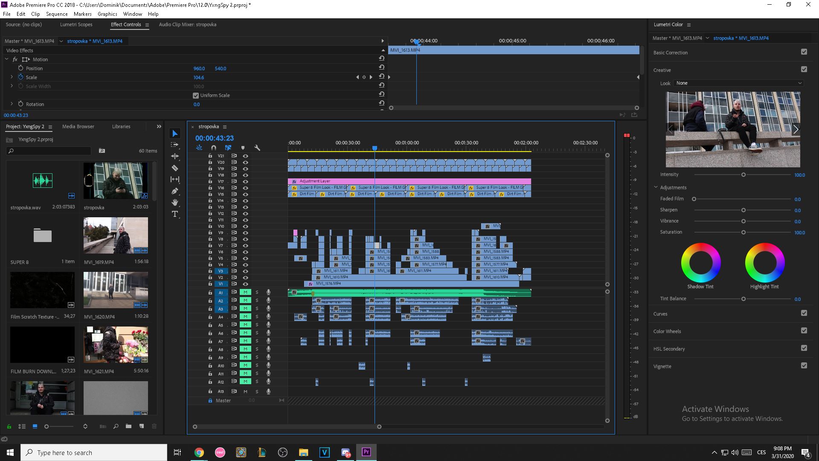
Task: Toggle Linked Selection in timeline
Action: pos(228,148)
